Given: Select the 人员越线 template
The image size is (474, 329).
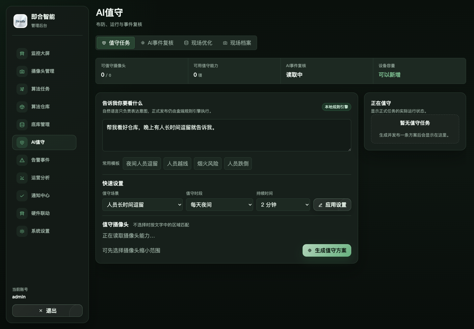Looking at the screenshot, I should tap(177, 164).
